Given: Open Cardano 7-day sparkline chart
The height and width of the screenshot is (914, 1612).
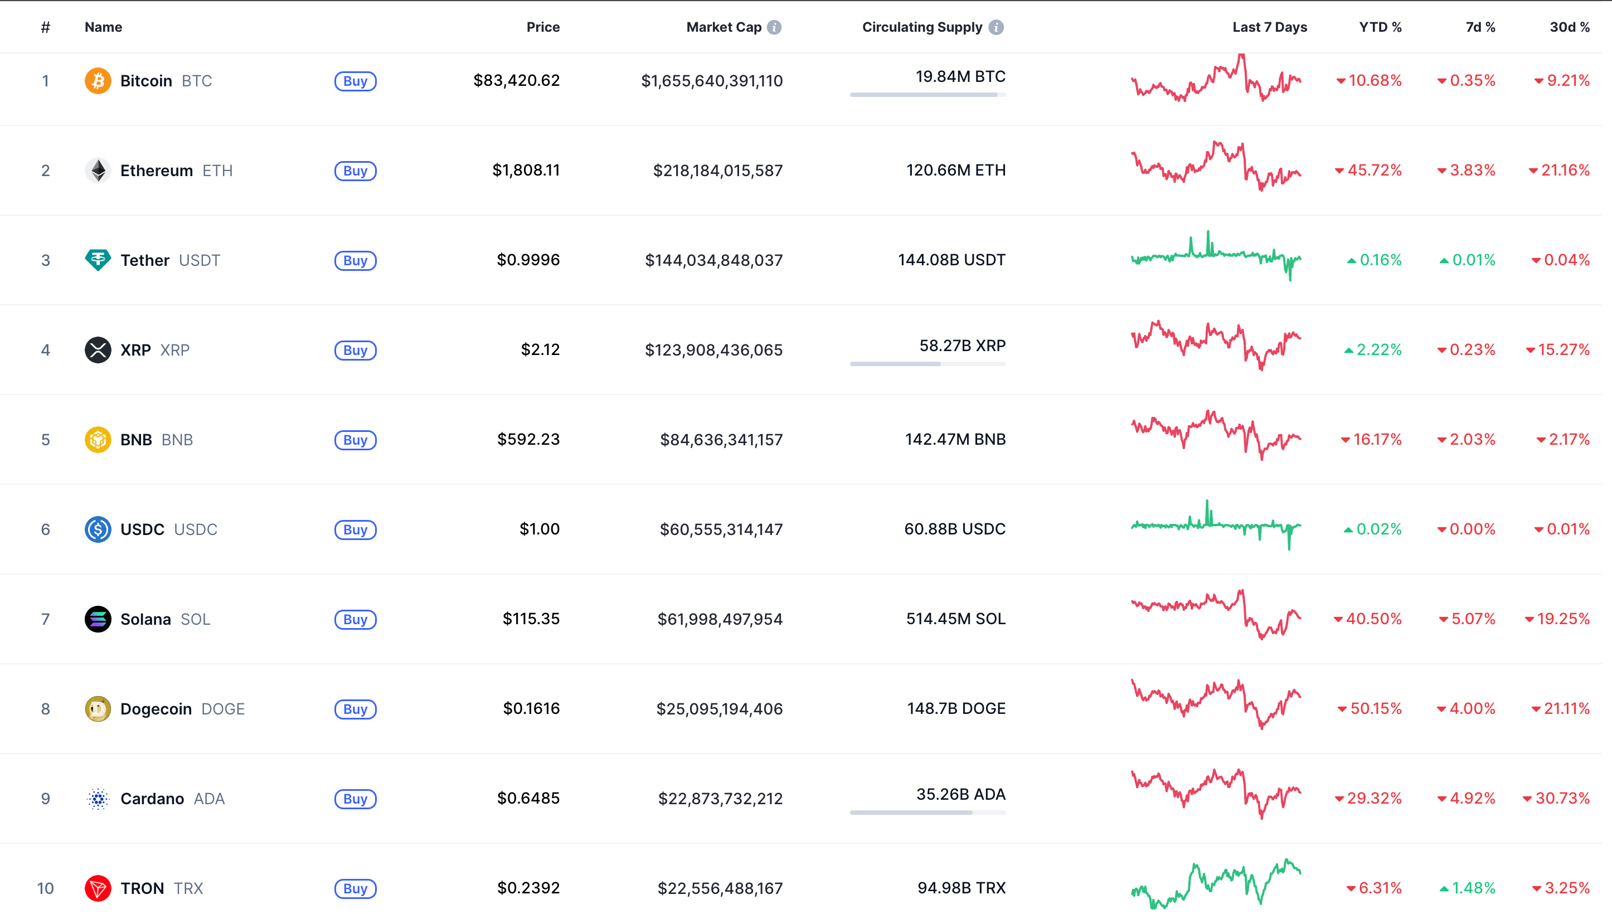Looking at the screenshot, I should [1216, 794].
